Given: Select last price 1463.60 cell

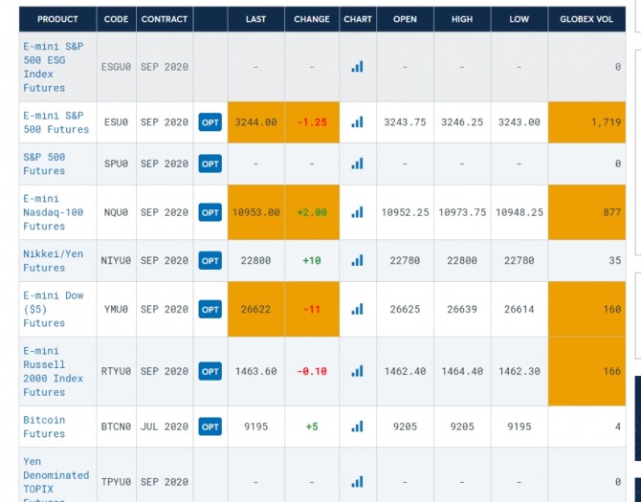Looking at the screenshot, I should click(x=255, y=371).
